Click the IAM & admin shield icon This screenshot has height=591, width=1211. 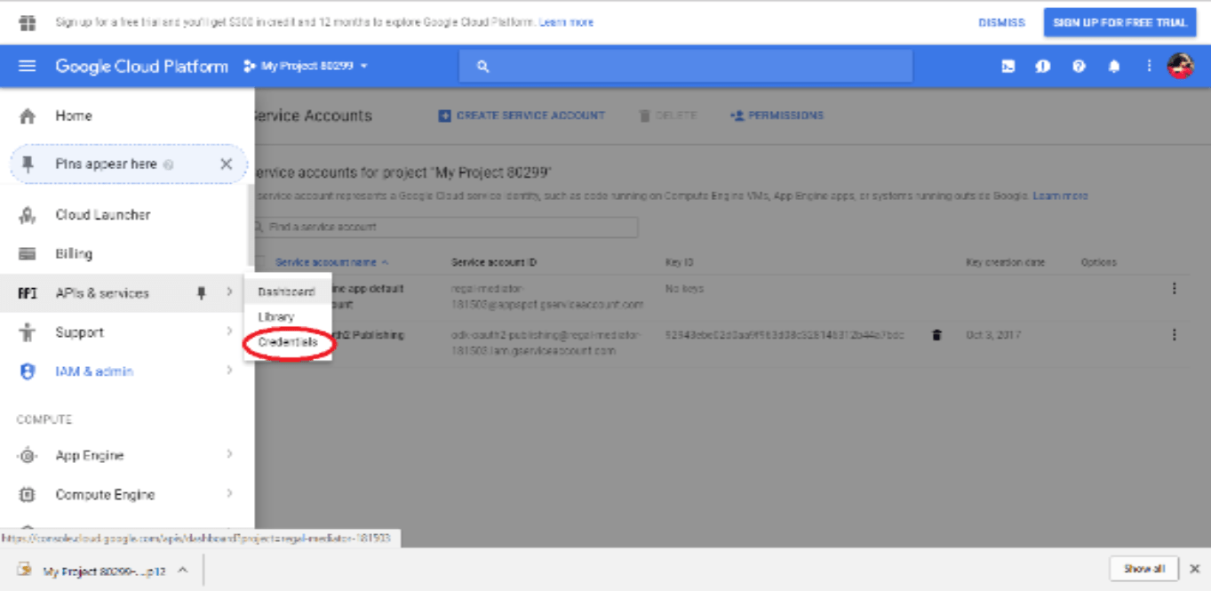[28, 371]
